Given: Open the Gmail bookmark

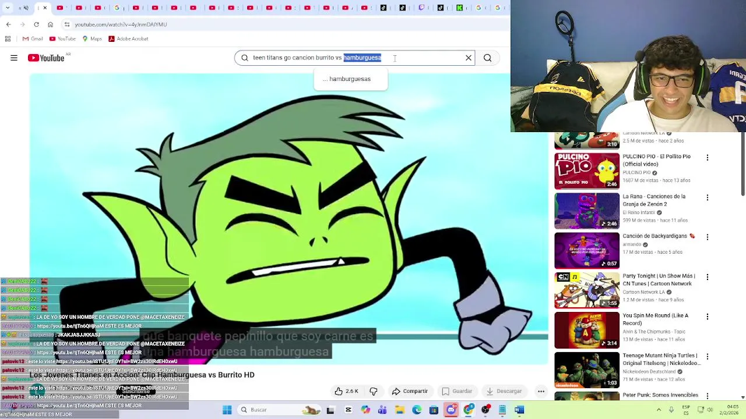Looking at the screenshot, I should pos(33,38).
